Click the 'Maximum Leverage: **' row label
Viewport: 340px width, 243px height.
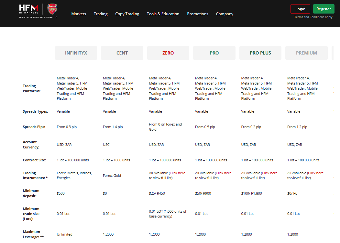click(33, 234)
